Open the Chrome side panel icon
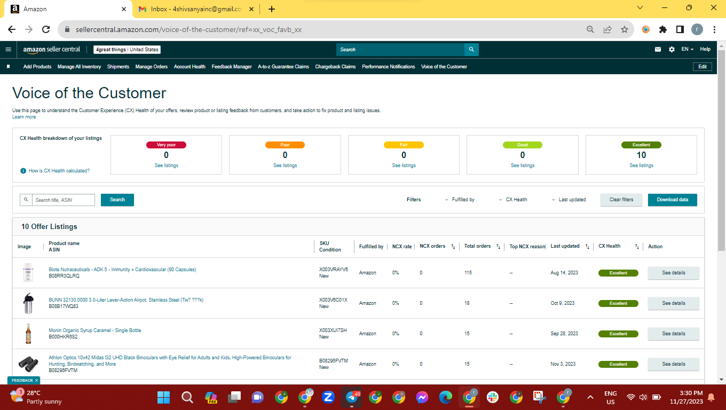This screenshot has height=410, width=726. 680,30
